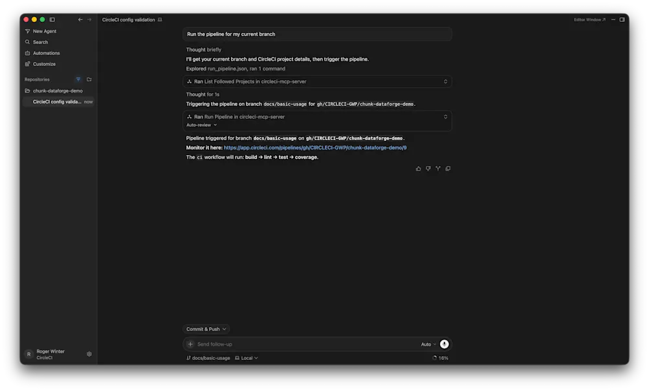Focus the Send follow-up input field
This screenshot has width=649, height=391.
(306, 344)
